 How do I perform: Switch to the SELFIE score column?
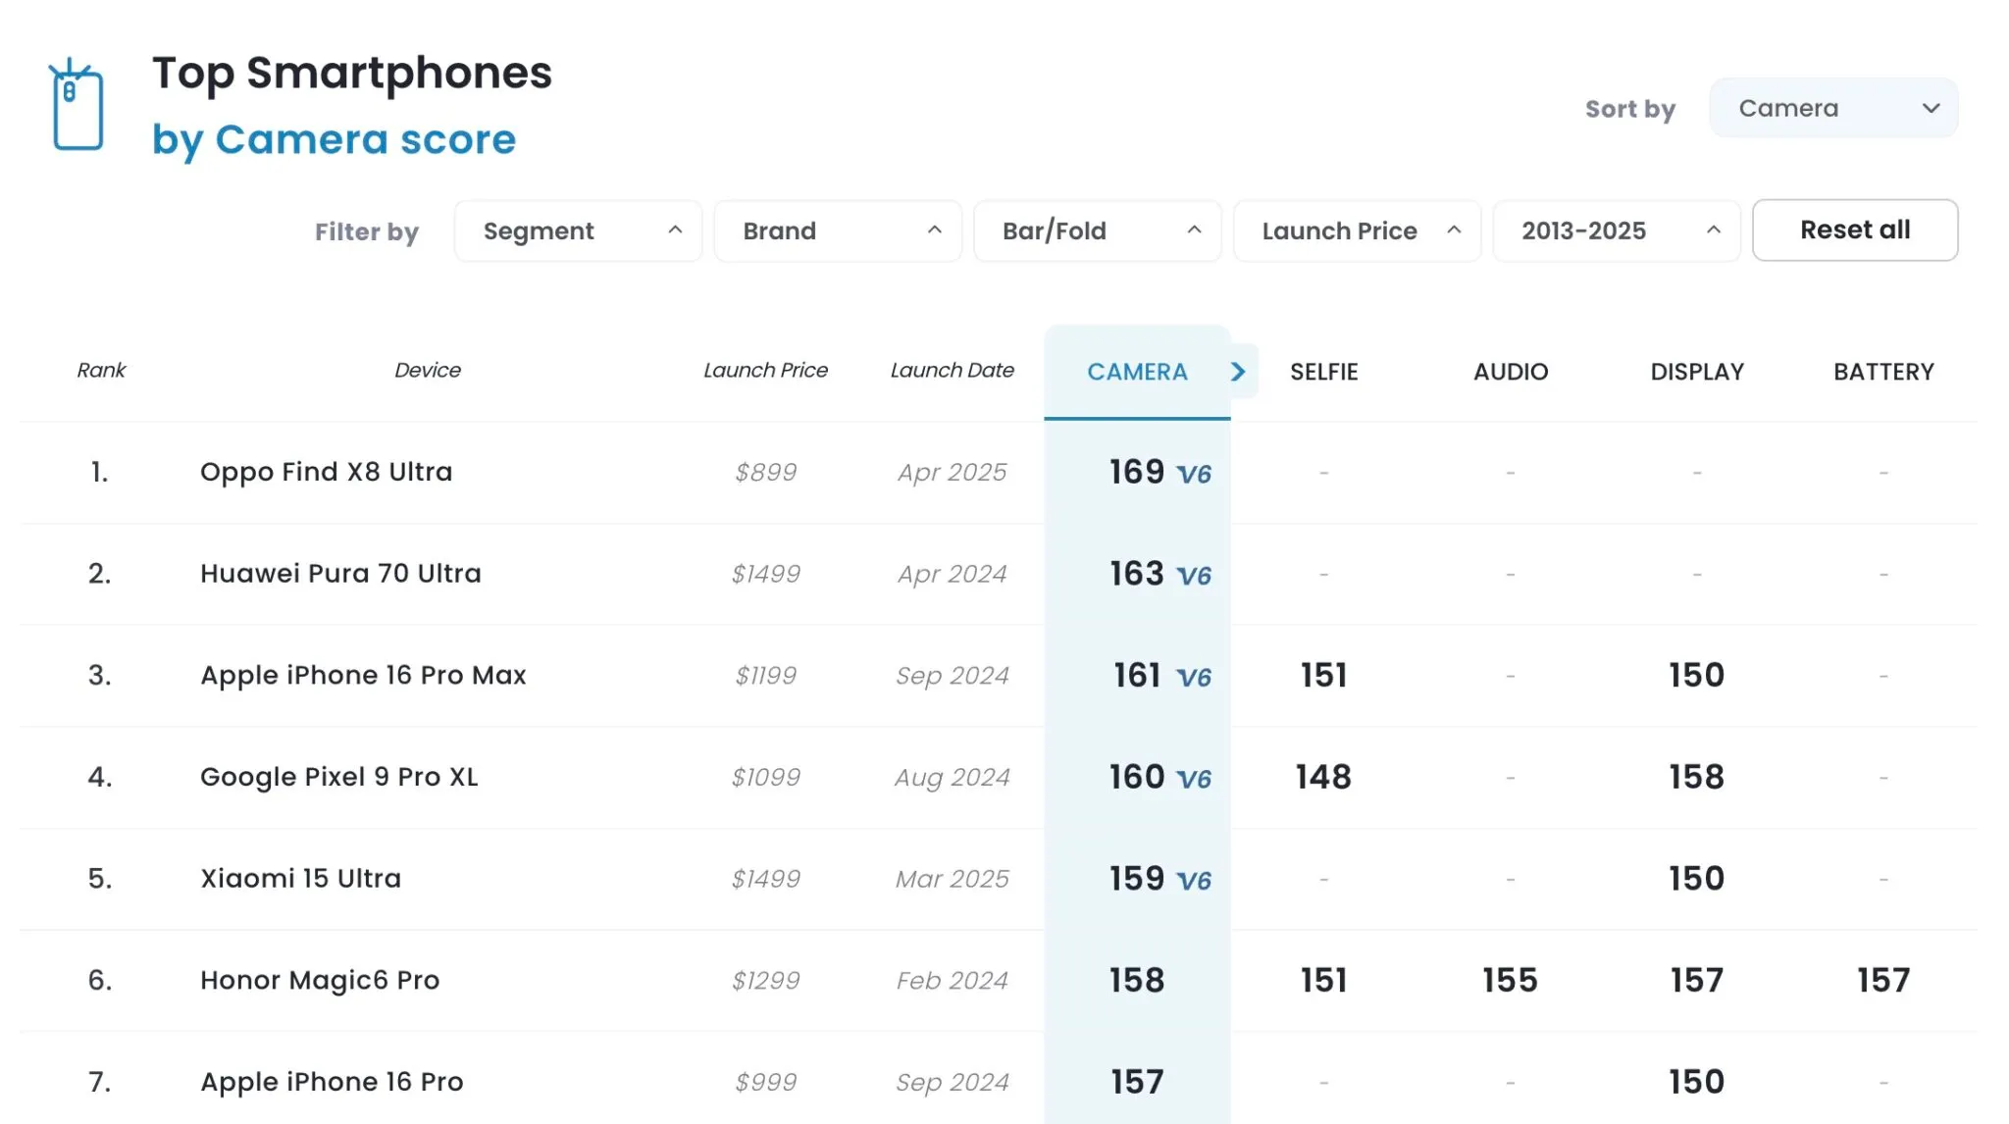point(1323,373)
